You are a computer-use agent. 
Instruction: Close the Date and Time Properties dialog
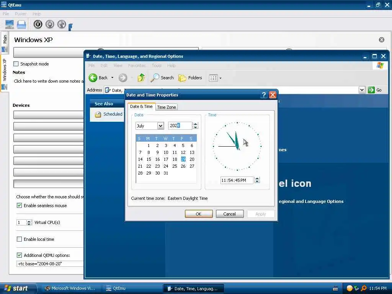273,95
